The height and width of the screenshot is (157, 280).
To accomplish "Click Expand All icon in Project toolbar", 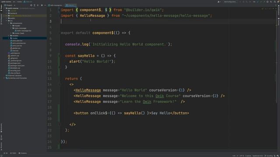I will (35, 5).
